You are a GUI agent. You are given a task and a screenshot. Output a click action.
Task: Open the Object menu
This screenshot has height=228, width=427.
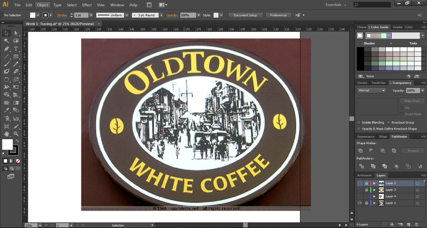pyautogui.click(x=43, y=5)
